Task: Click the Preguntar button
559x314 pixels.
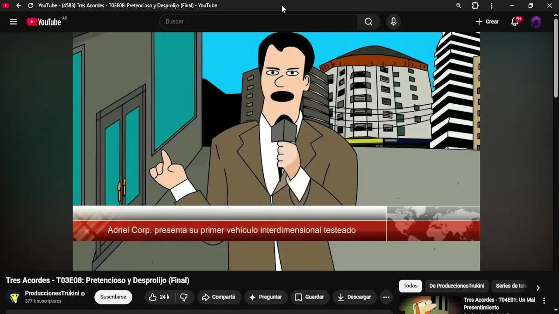Action: tap(266, 297)
